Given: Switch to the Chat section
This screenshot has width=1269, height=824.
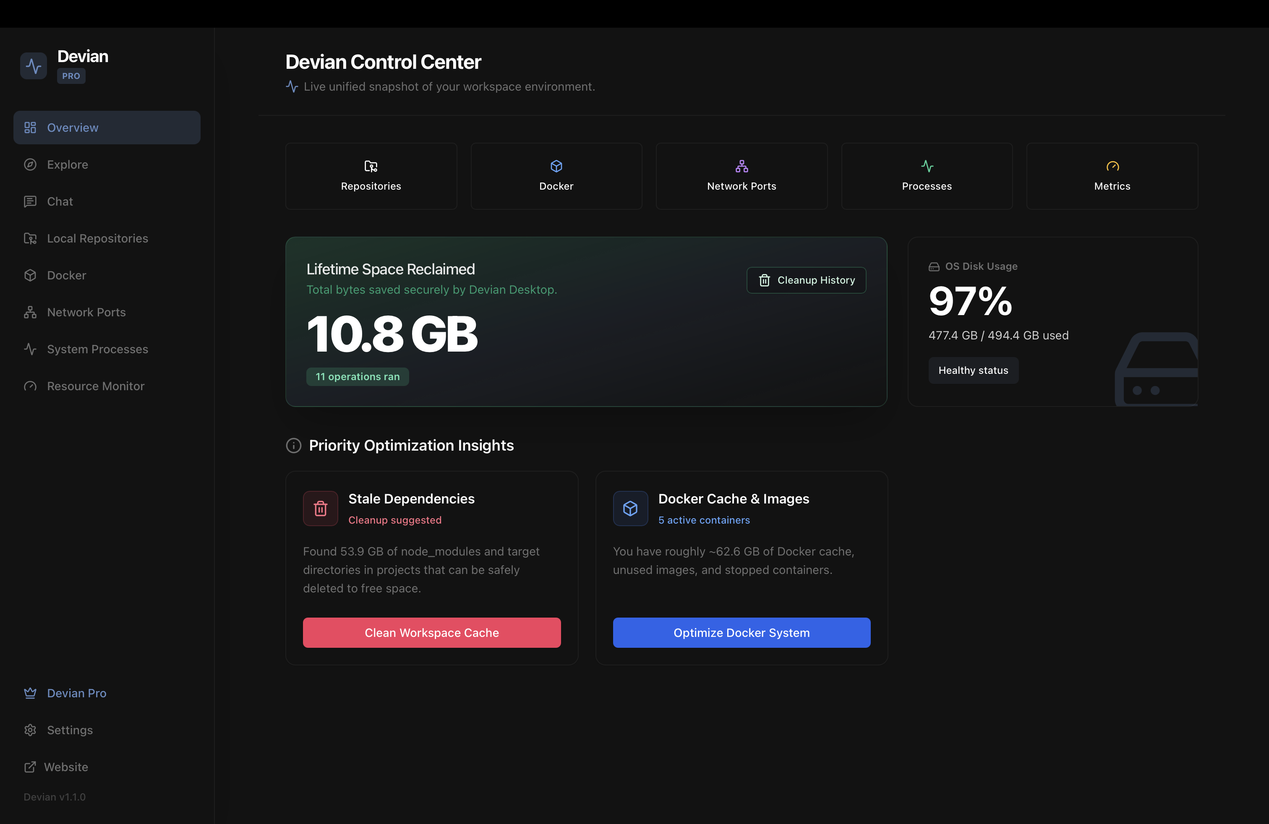Looking at the screenshot, I should 59,201.
